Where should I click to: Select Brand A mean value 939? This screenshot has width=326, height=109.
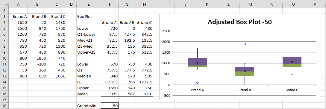pos(110,94)
